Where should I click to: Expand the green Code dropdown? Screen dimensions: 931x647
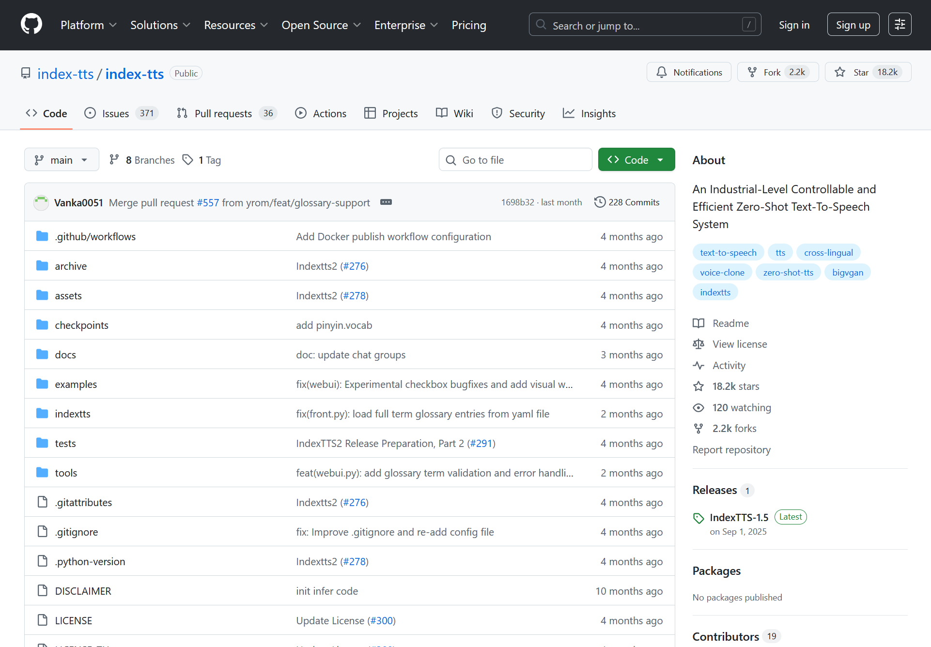[636, 160]
